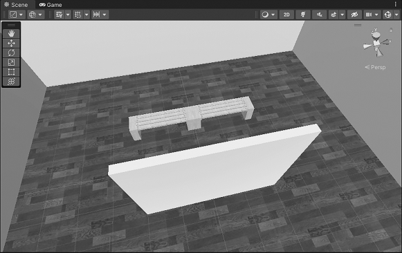This screenshot has height=253, width=402.
Task: Select the Scale tool
Action: click(x=11, y=62)
